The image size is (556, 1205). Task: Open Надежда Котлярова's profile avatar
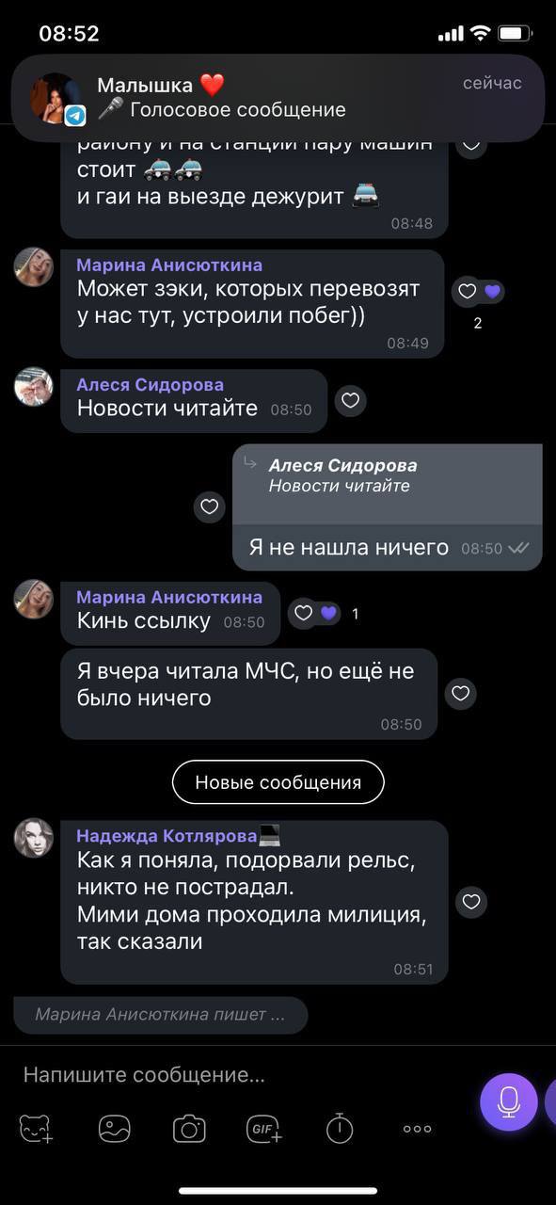[34, 838]
